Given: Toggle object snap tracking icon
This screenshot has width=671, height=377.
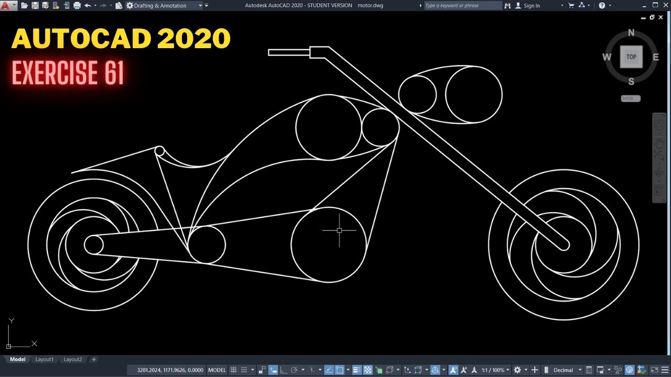Looking at the screenshot, I should [329, 370].
